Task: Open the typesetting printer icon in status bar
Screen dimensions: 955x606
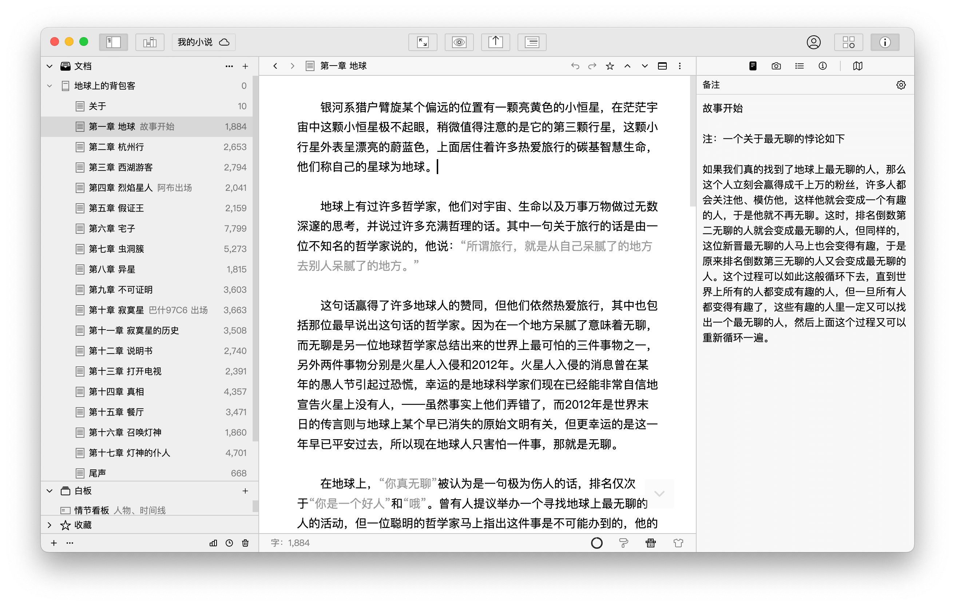Action: point(650,543)
